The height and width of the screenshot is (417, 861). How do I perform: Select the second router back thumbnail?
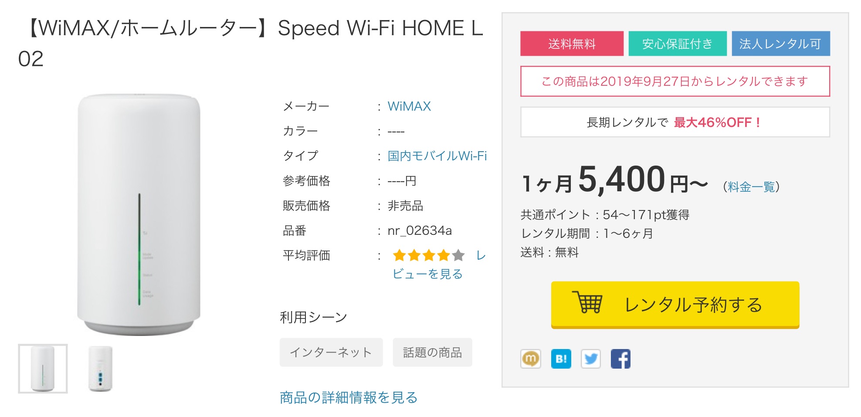point(100,369)
